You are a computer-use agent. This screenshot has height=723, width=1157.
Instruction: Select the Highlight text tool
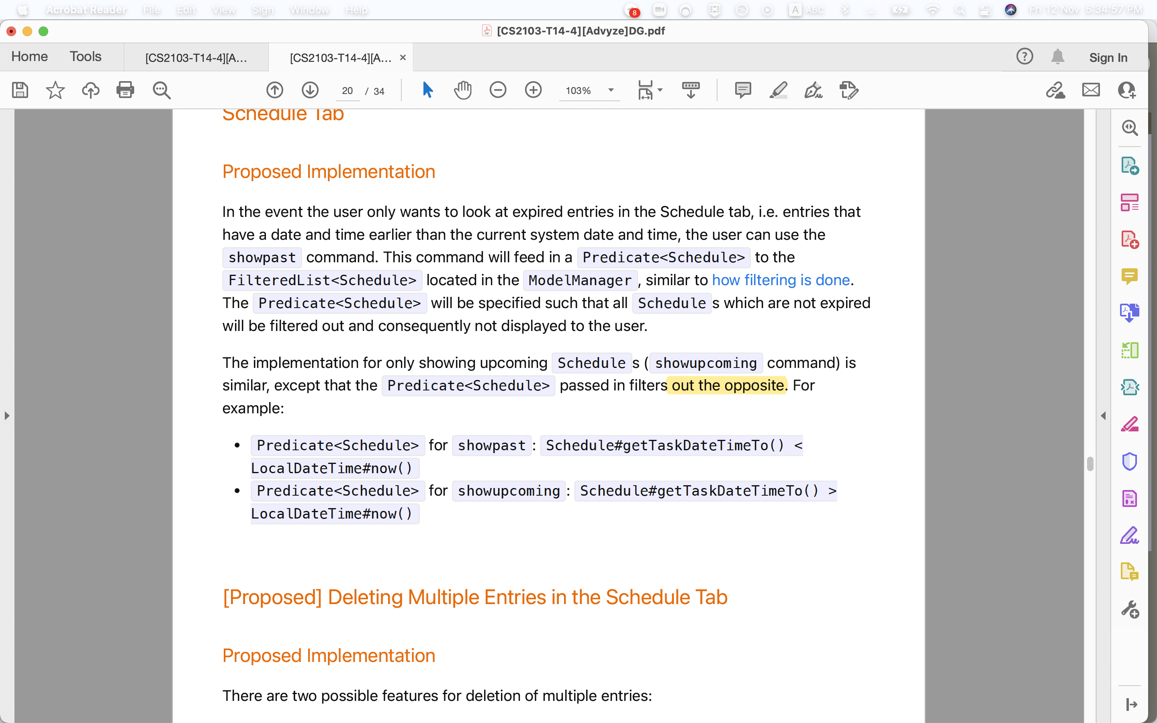[x=778, y=90]
